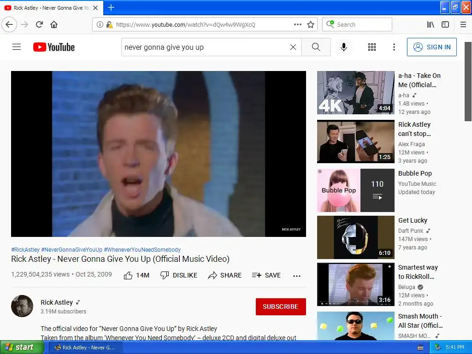Click the browser forward arrow

24,24
